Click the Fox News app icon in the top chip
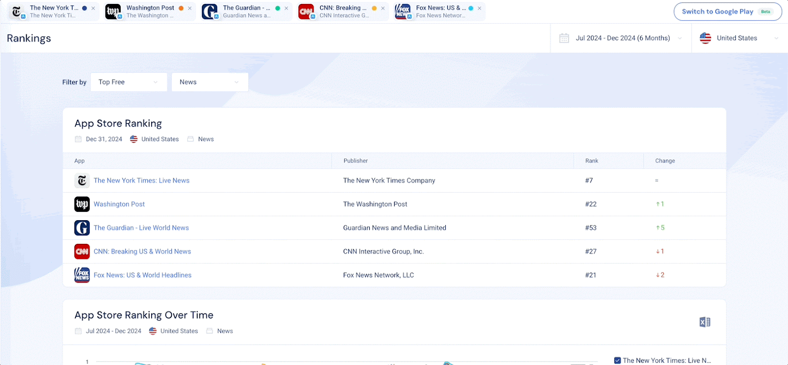Viewport: 788px width, 365px height. (403, 12)
